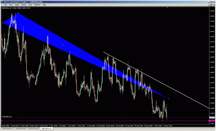Minimize the inner chart window
This screenshot has width=216, height=131.
[x=209, y=5]
